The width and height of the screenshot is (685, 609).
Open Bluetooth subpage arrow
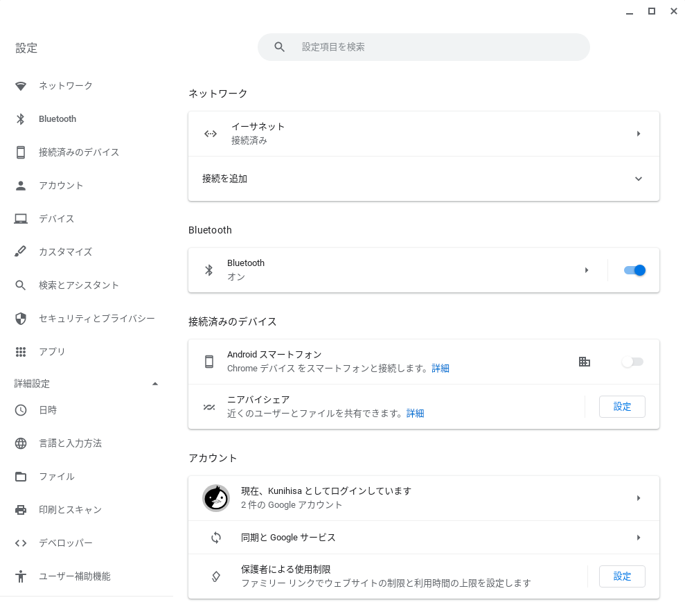[x=587, y=270]
